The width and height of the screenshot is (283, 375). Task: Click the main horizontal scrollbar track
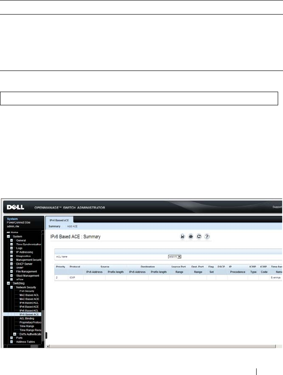(162, 346)
